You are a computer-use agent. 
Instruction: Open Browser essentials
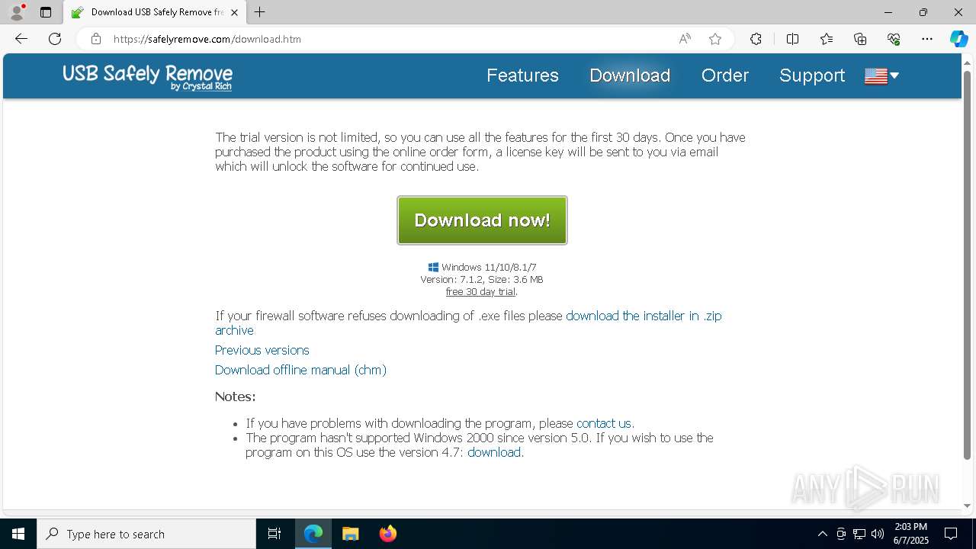894,39
